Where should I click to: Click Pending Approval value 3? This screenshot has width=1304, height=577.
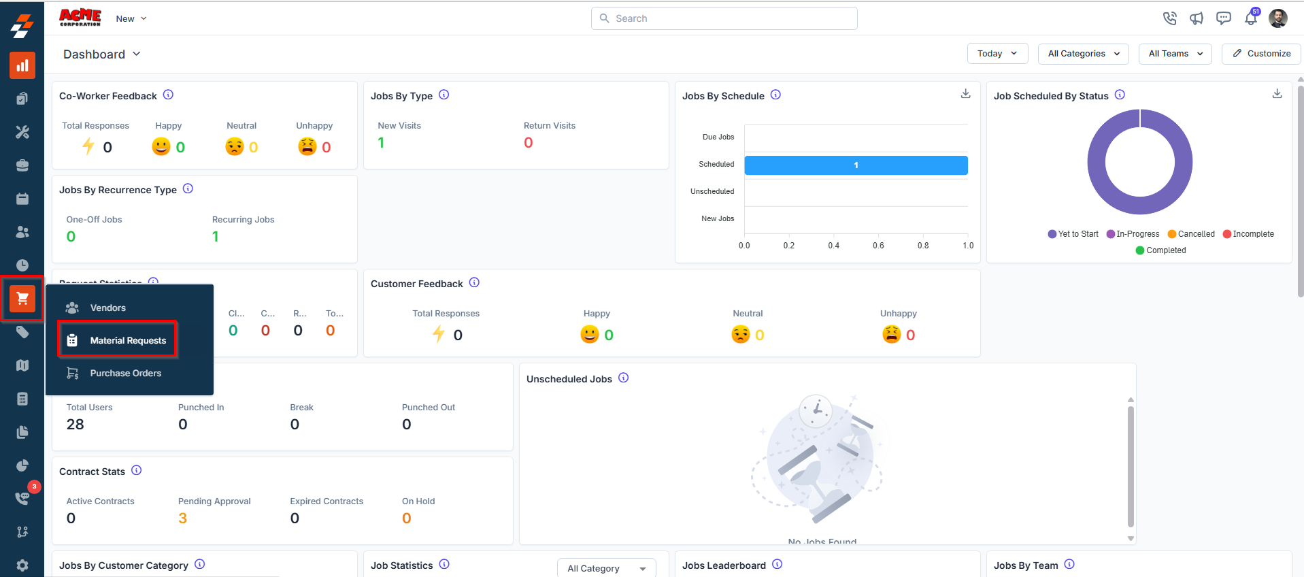click(182, 518)
